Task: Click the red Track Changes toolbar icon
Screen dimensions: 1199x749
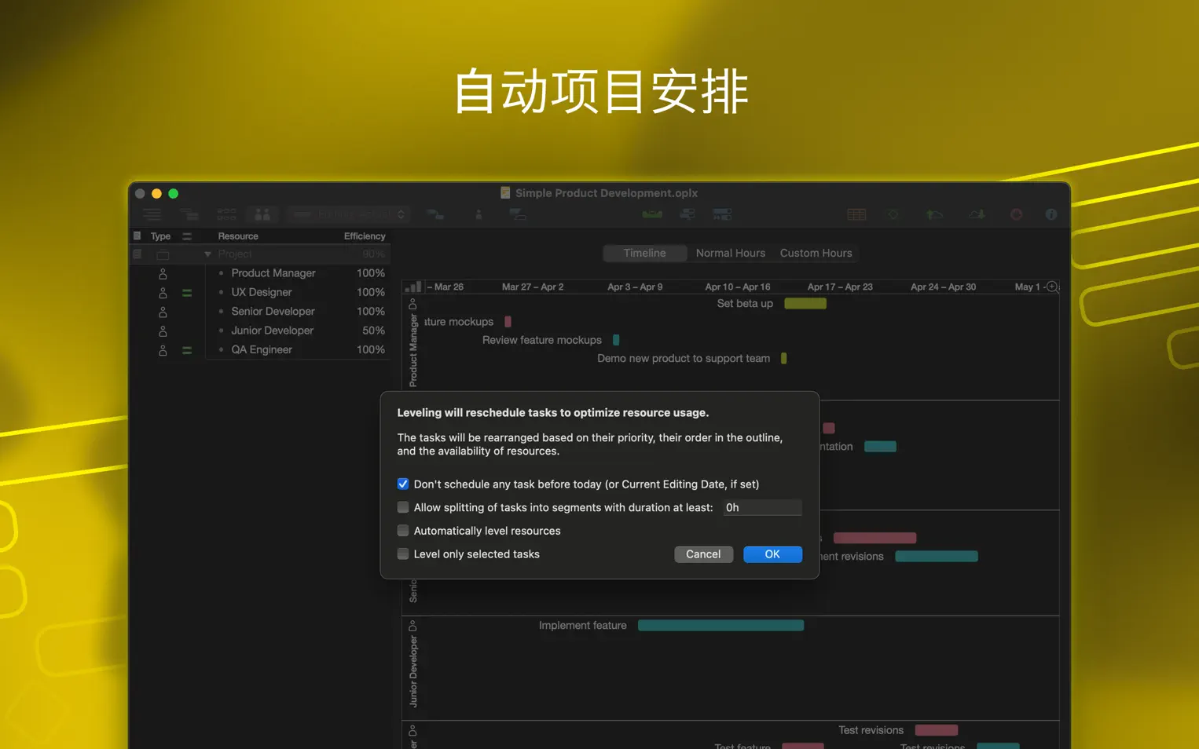Action: coord(1016,214)
